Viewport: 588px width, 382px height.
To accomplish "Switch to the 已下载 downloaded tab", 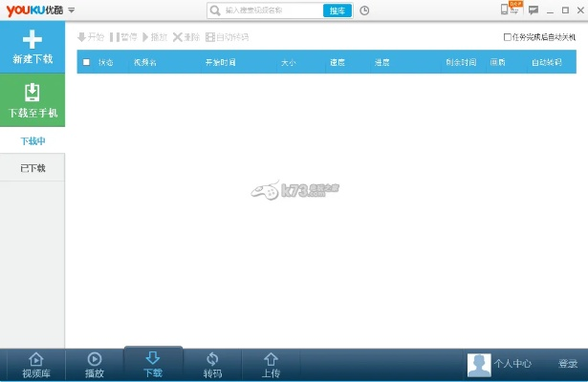I will (33, 168).
